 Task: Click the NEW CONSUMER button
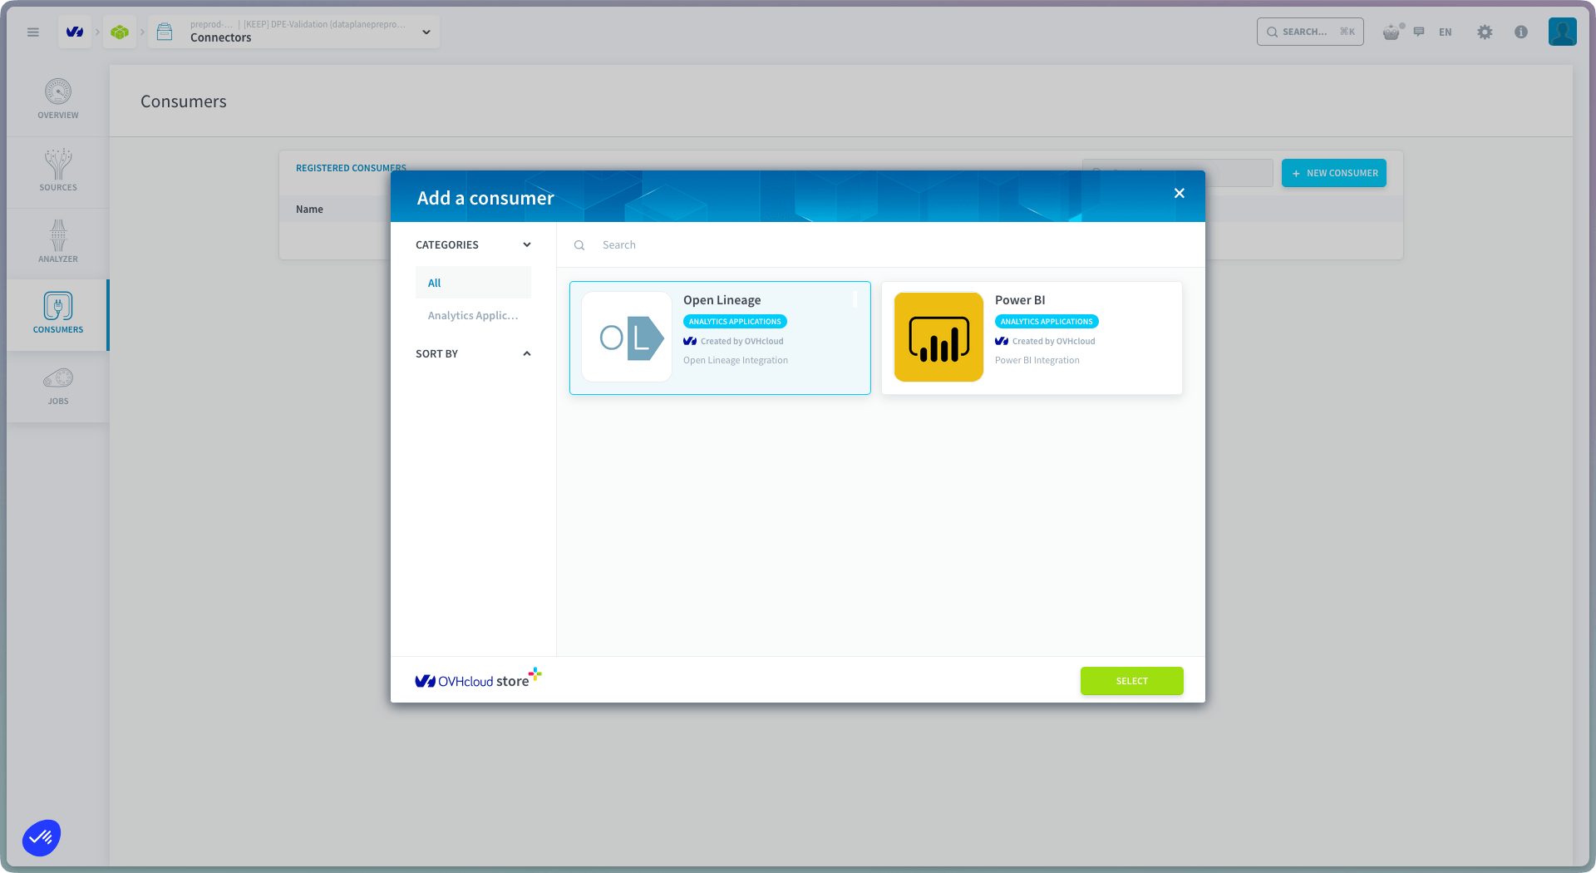tap(1334, 173)
